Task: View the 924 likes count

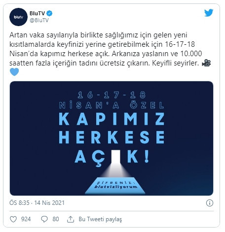Action: tap(26, 219)
